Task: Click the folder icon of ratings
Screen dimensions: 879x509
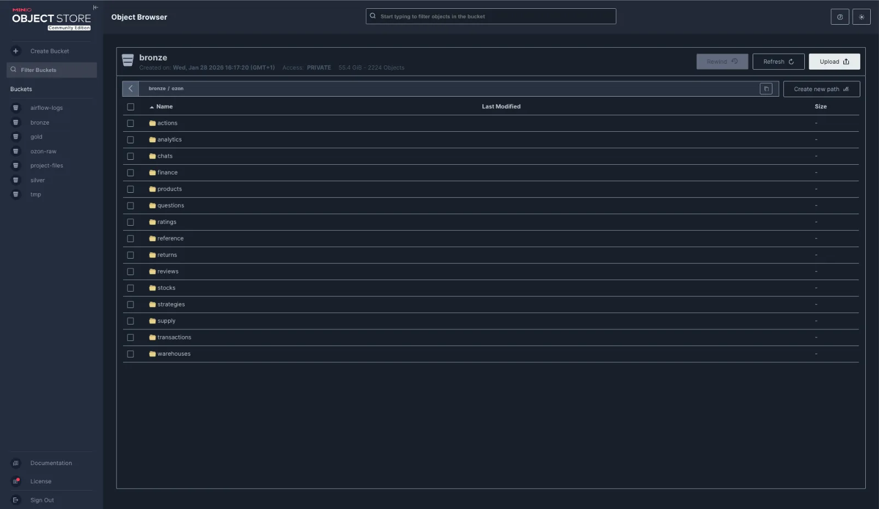Action: [152, 222]
